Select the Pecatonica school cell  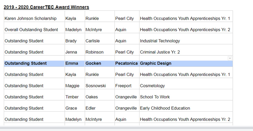126,63
